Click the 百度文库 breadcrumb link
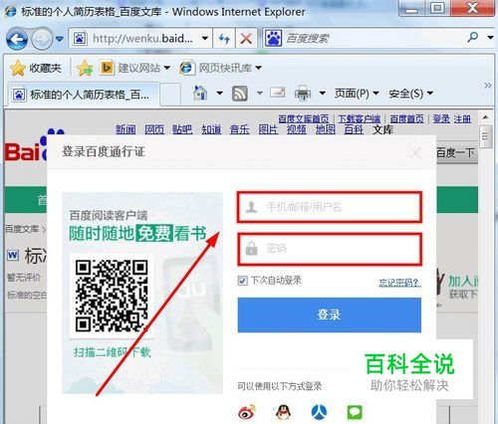This screenshot has width=498, height=424. pyautogui.click(x=22, y=229)
